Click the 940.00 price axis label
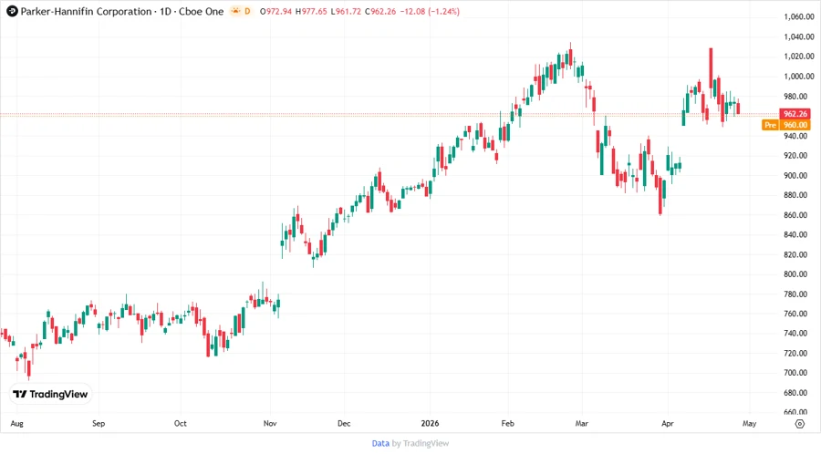Image resolution: width=821 pixels, height=454 pixels. [795, 136]
